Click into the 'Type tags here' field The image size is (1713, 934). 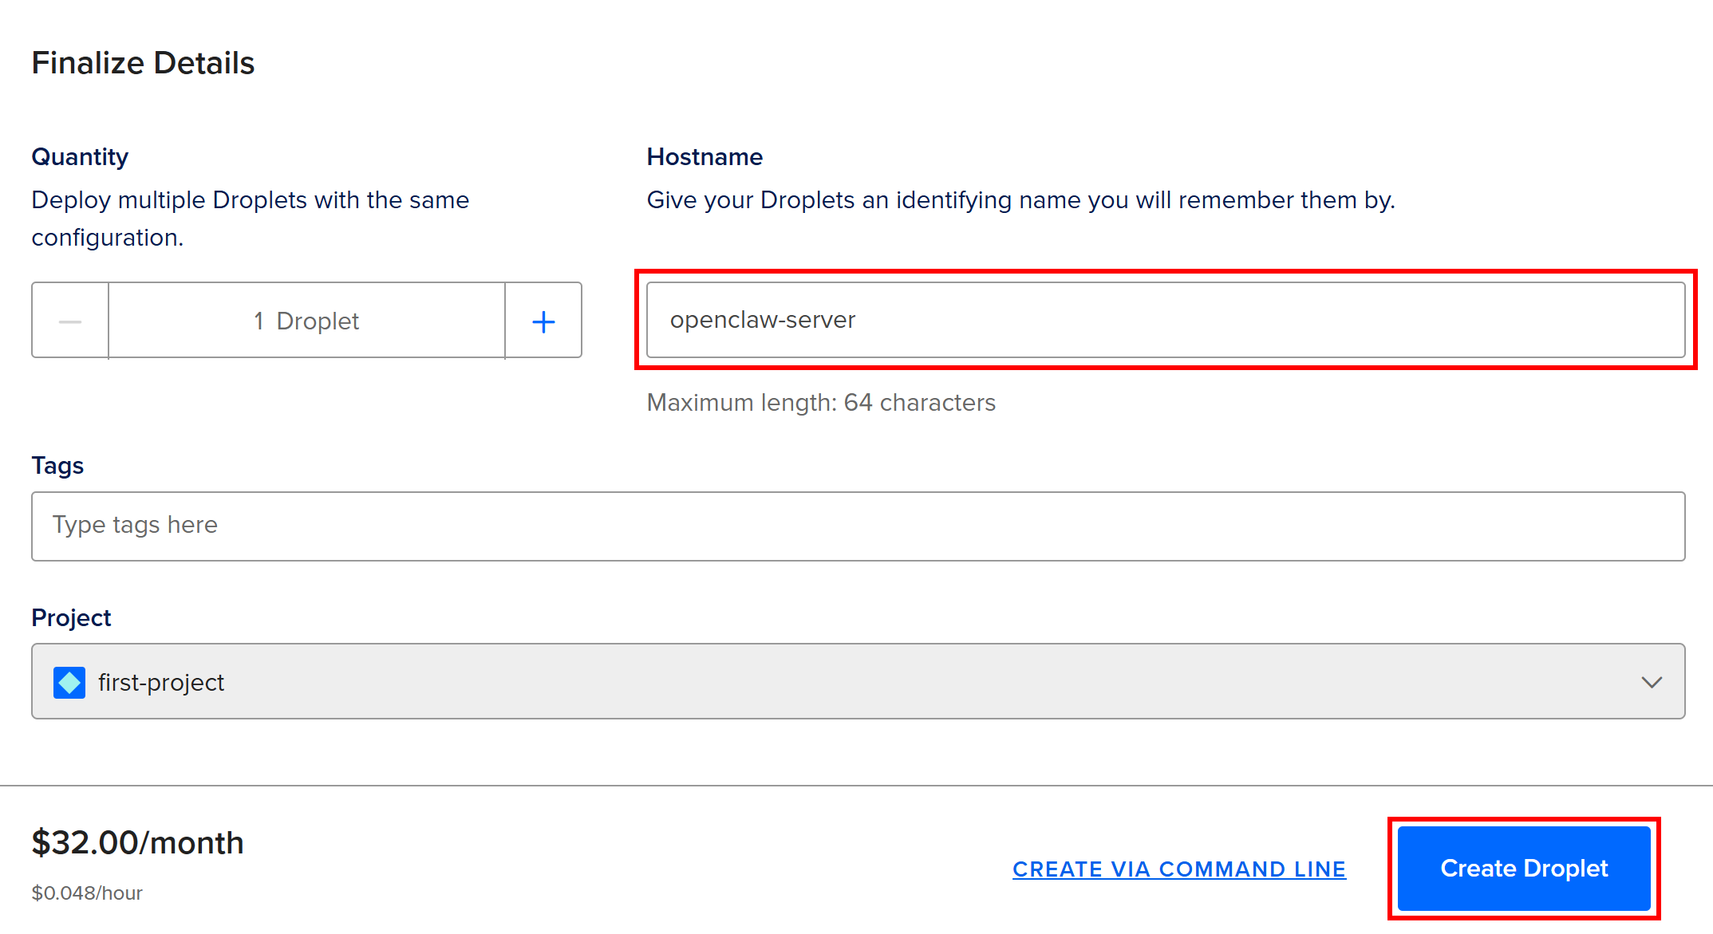tap(858, 526)
